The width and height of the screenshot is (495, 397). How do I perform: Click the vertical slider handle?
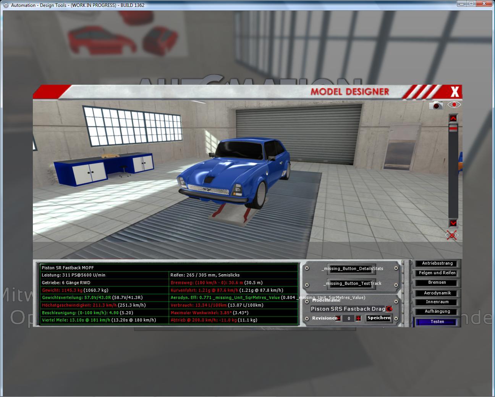coord(453,129)
